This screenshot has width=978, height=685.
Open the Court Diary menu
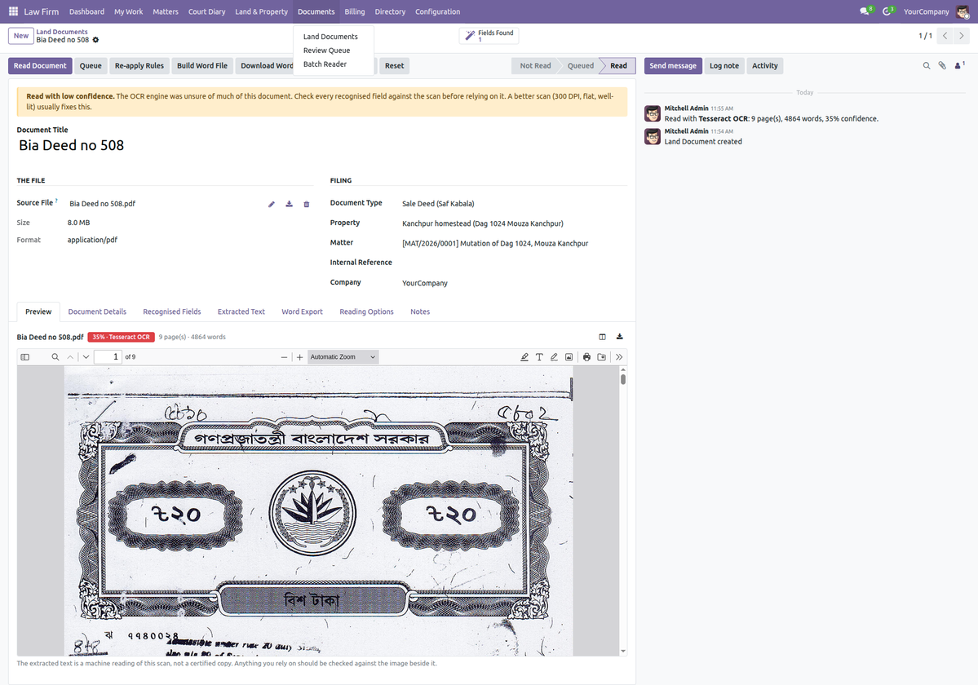(x=206, y=12)
